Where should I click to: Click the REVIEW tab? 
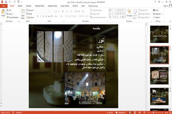[75, 6]
